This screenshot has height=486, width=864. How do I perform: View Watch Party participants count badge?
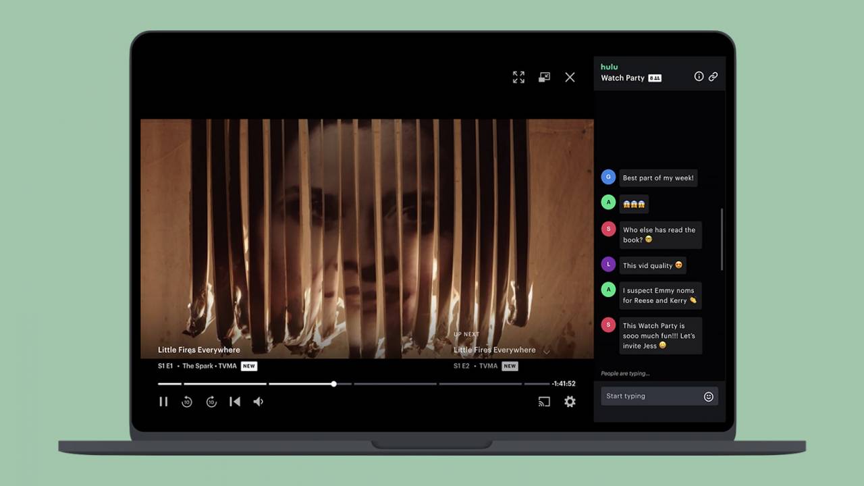(655, 78)
